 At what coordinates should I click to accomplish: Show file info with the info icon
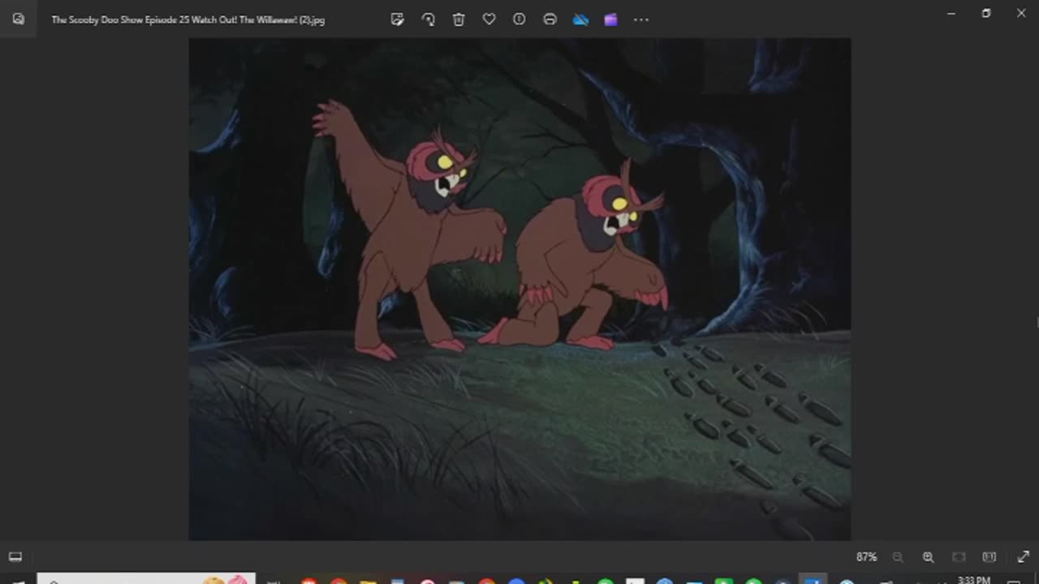(x=519, y=19)
